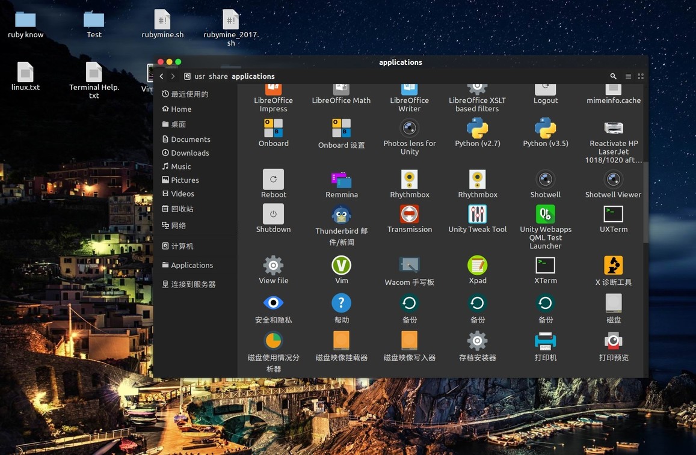Select the Shotwell Viewer icon
The width and height of the screenshot is (696, 455).
click(x=614, y=179)
